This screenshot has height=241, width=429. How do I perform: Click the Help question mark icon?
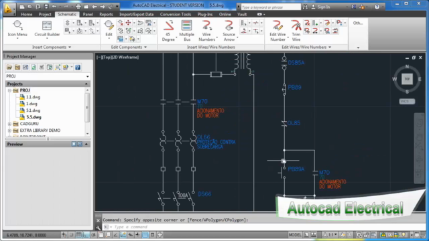click(x=377, y=7)
